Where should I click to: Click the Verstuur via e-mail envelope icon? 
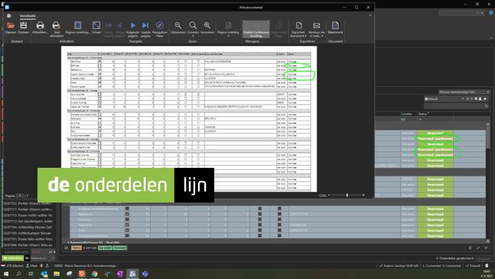tap(316, 25)
